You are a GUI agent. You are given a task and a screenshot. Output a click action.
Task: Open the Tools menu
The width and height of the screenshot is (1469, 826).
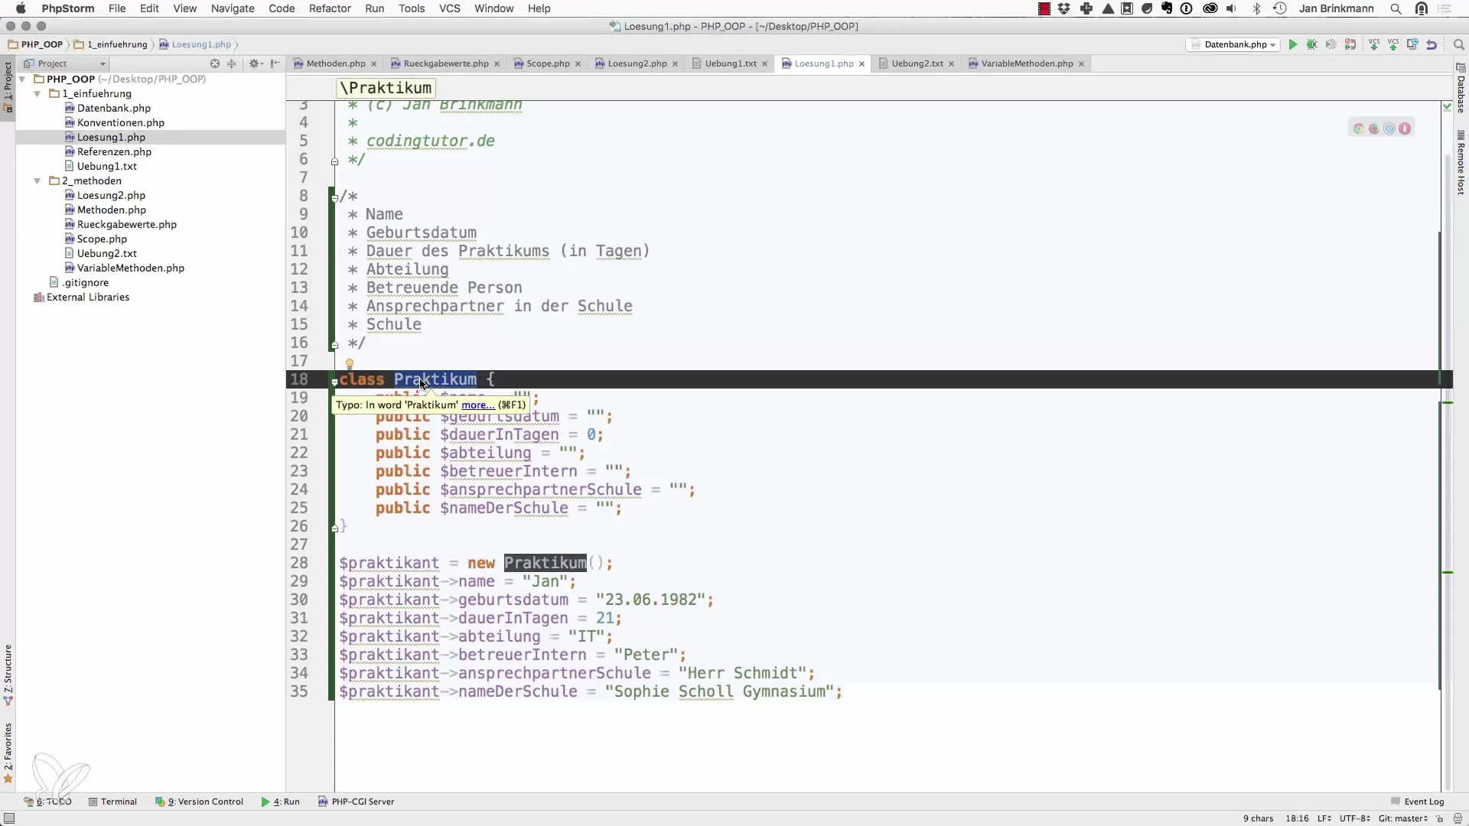[412, 8]
